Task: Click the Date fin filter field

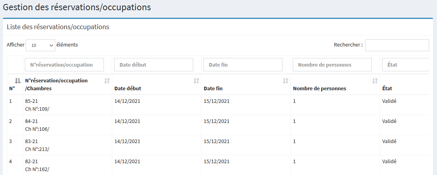Action: click(243, 65)
